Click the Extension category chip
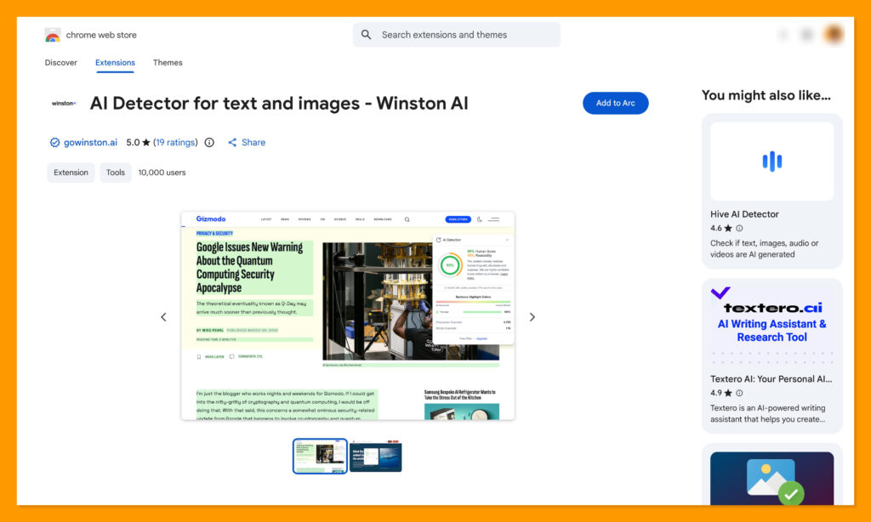The height and width of the screenshot is (522, 871). (x=71, y=173)
